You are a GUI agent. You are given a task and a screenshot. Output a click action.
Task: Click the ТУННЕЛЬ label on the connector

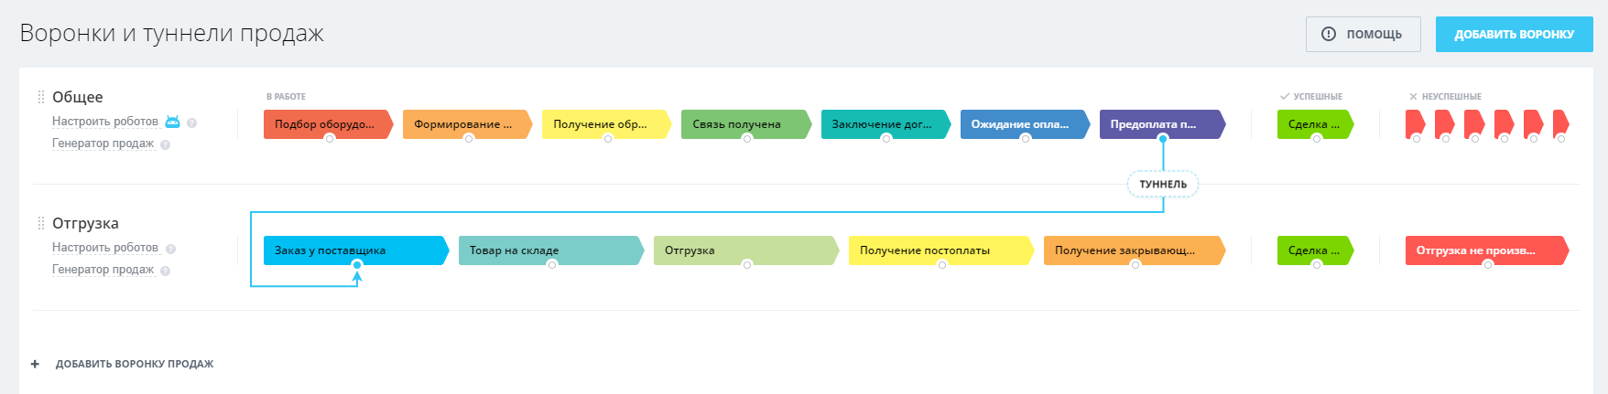1163,185
